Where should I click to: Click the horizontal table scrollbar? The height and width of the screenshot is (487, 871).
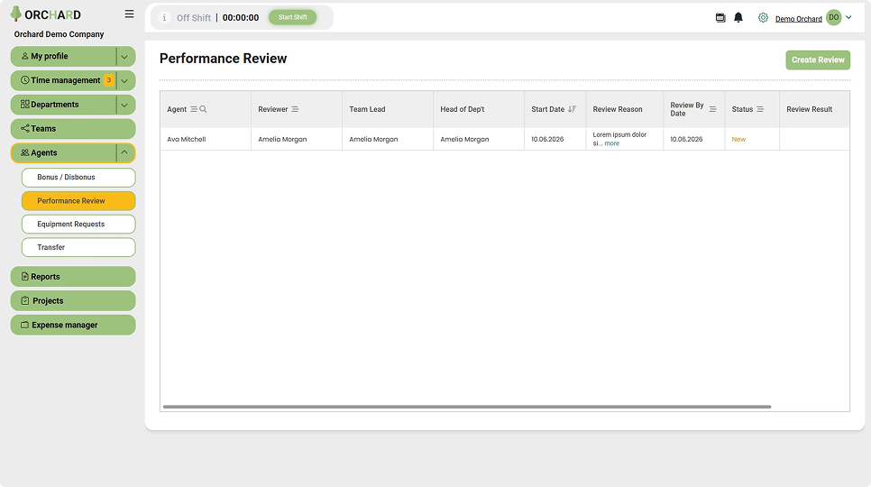467,407
